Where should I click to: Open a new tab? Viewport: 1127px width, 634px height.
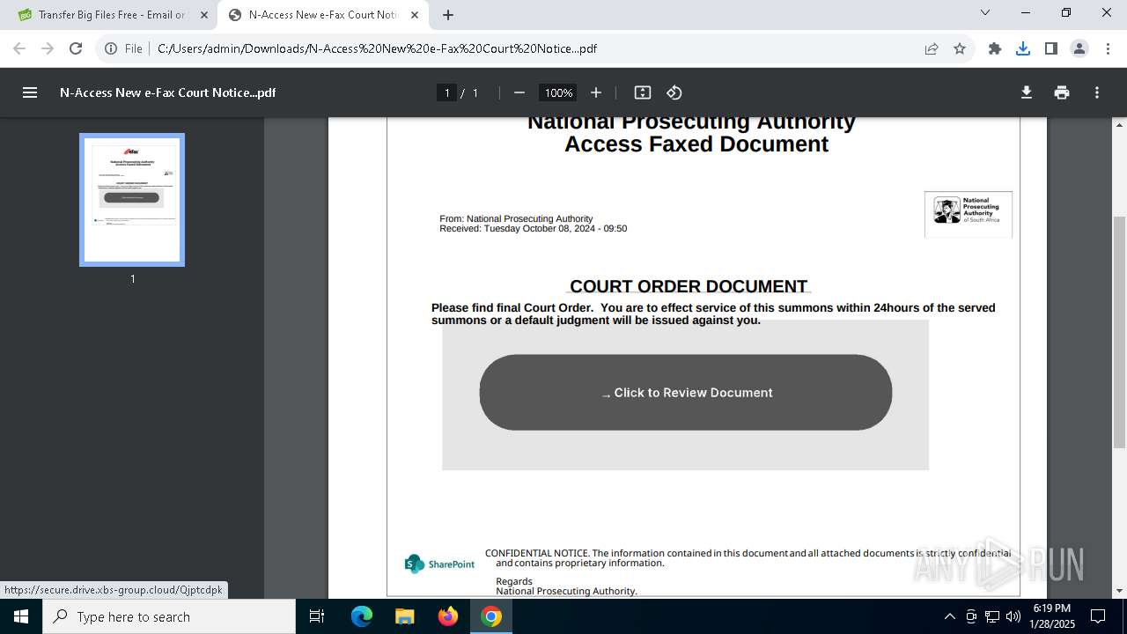point(448,15)
